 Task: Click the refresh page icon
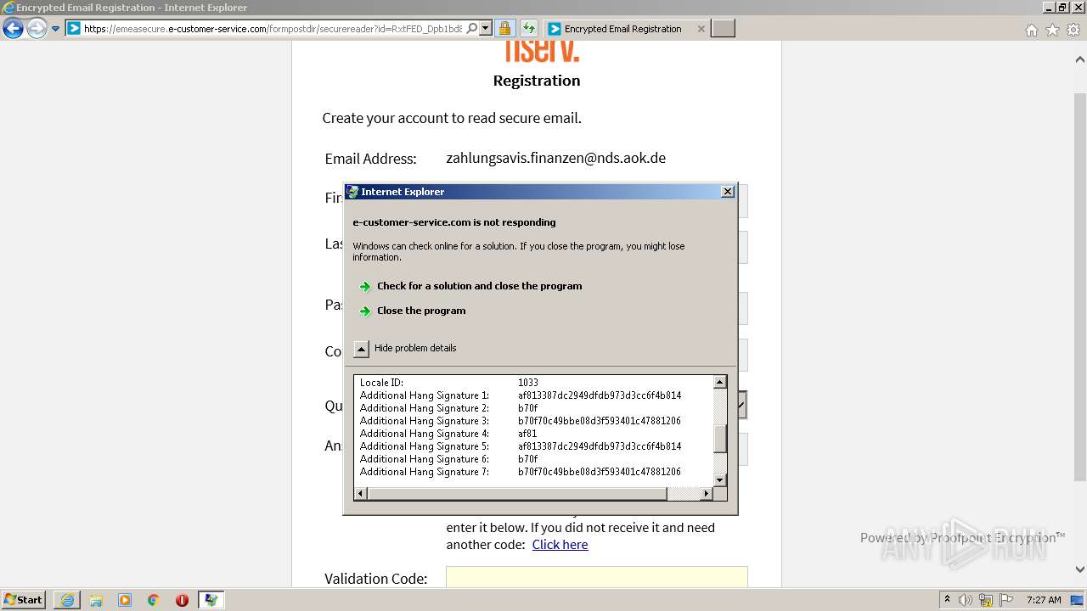tap(528, 28)
